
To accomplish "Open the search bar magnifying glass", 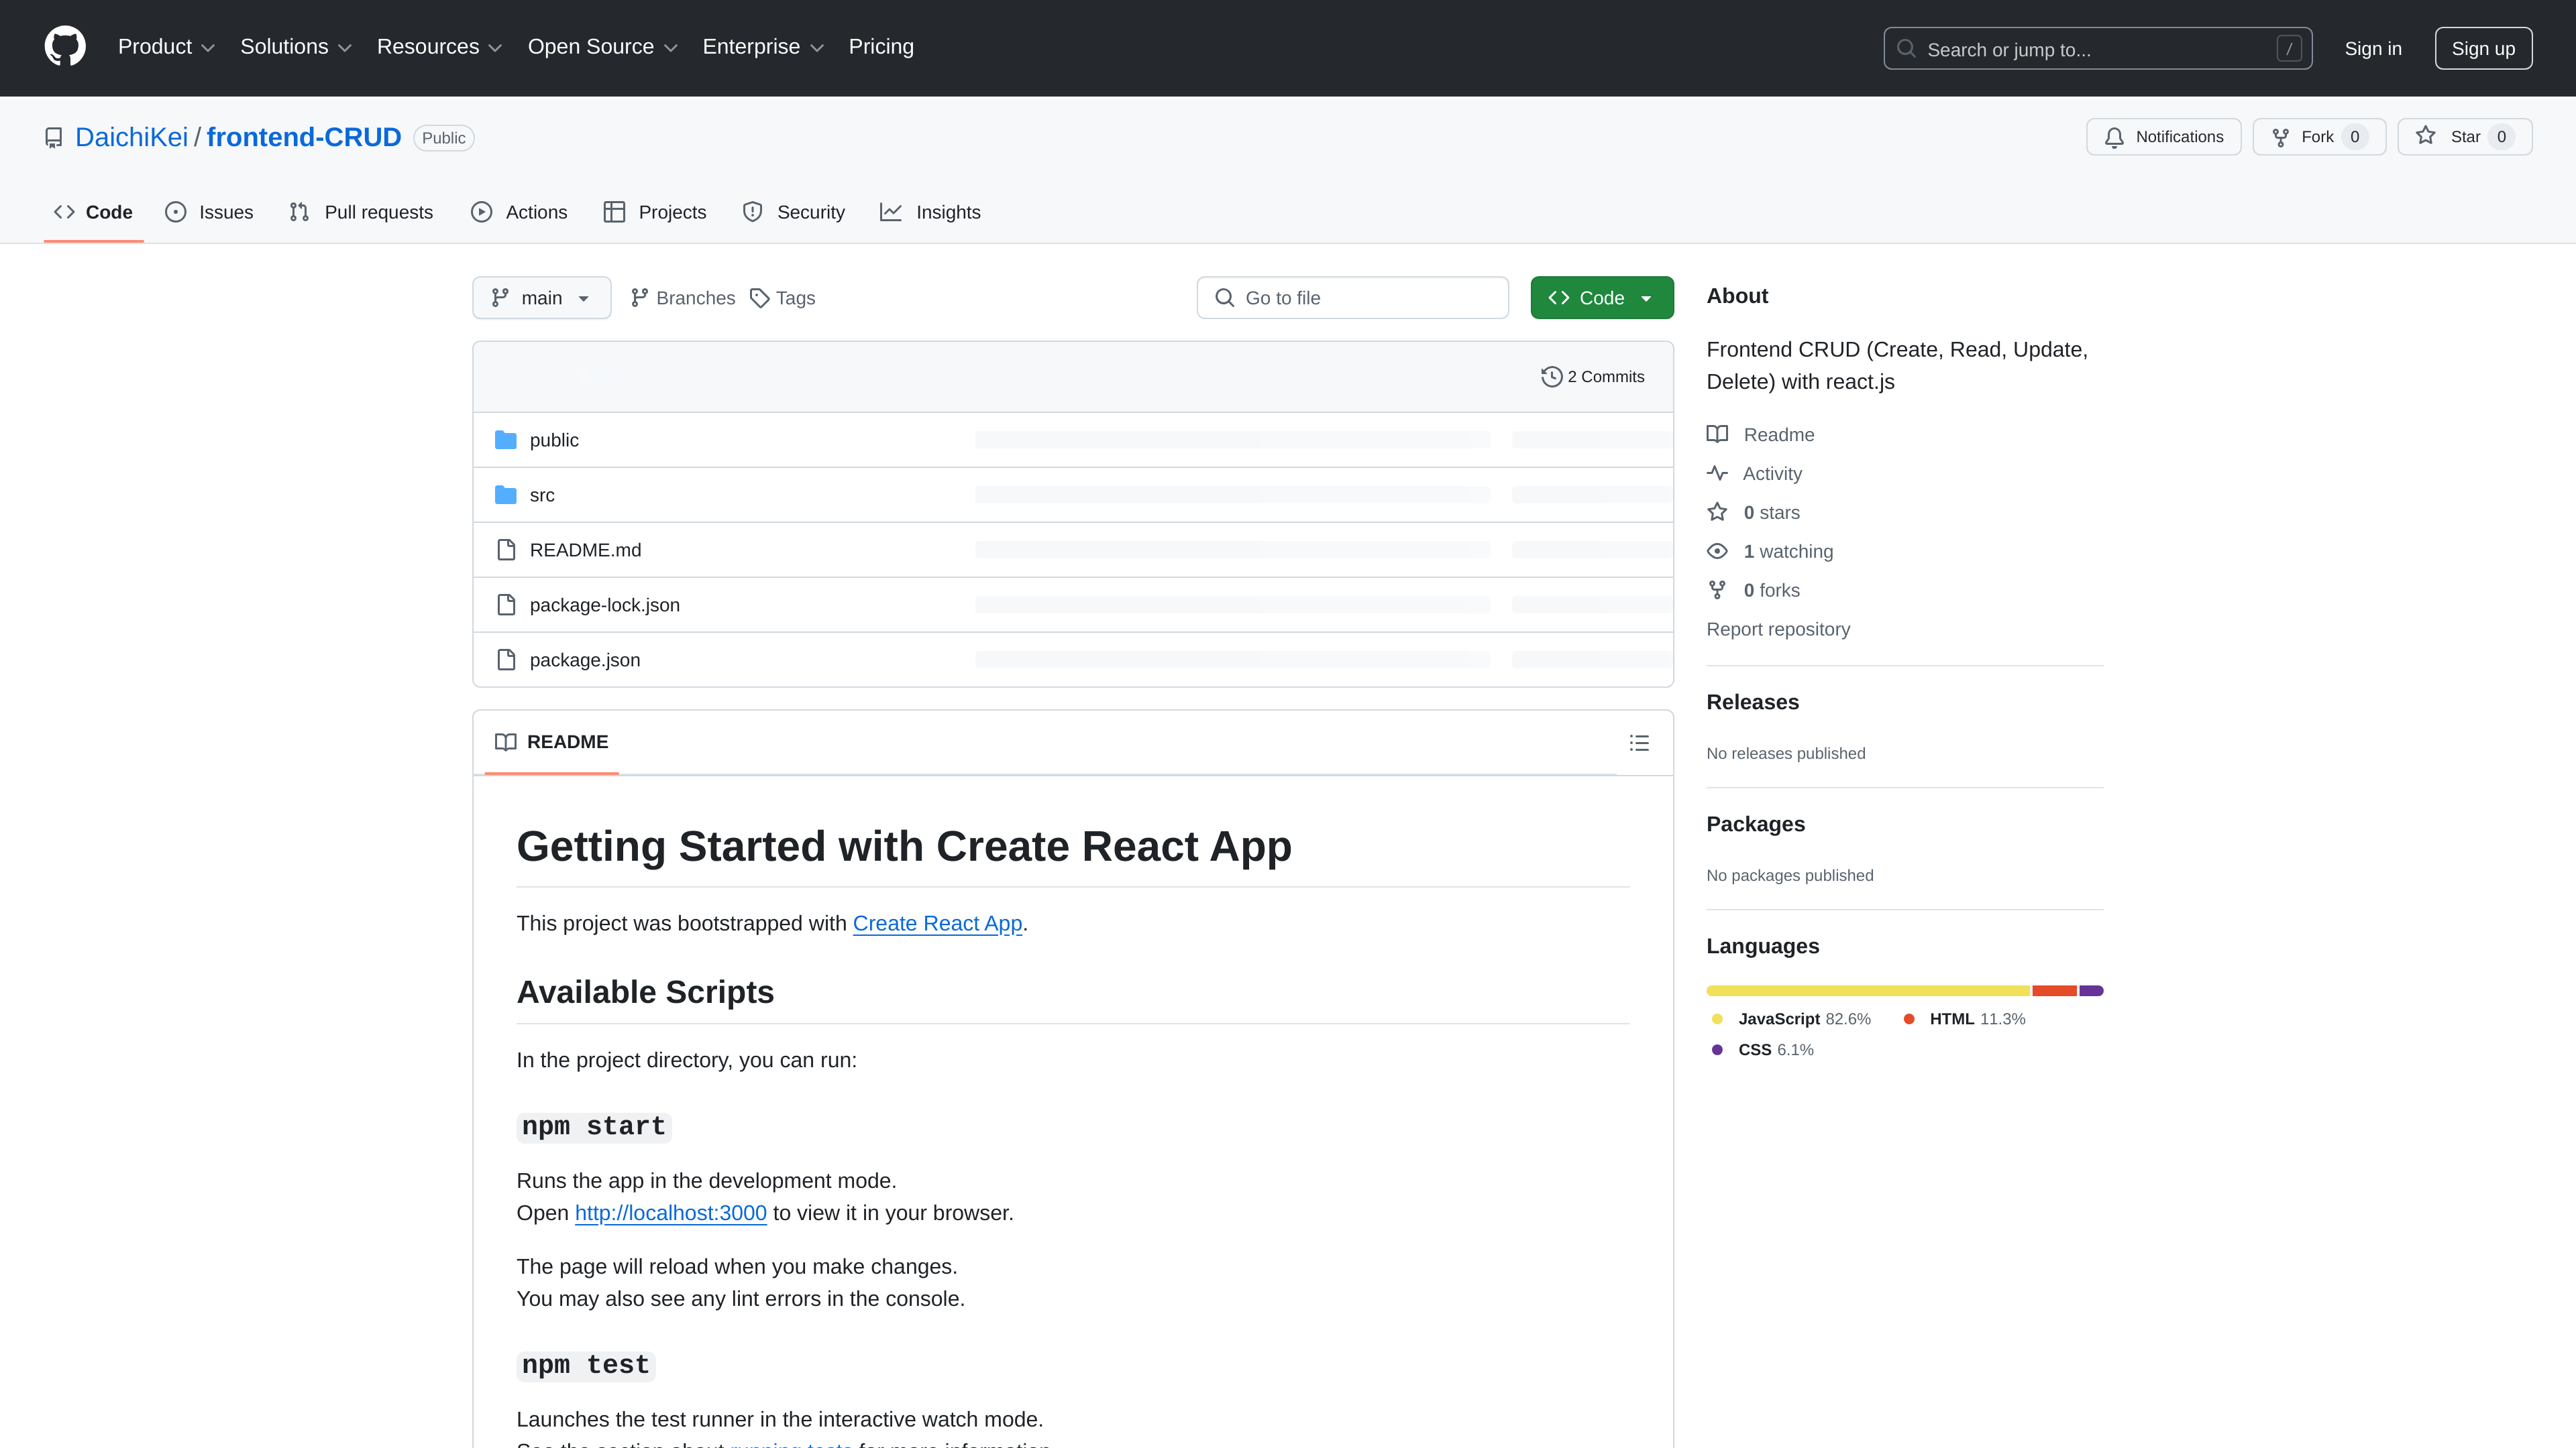I will (x=1906, y=48).
